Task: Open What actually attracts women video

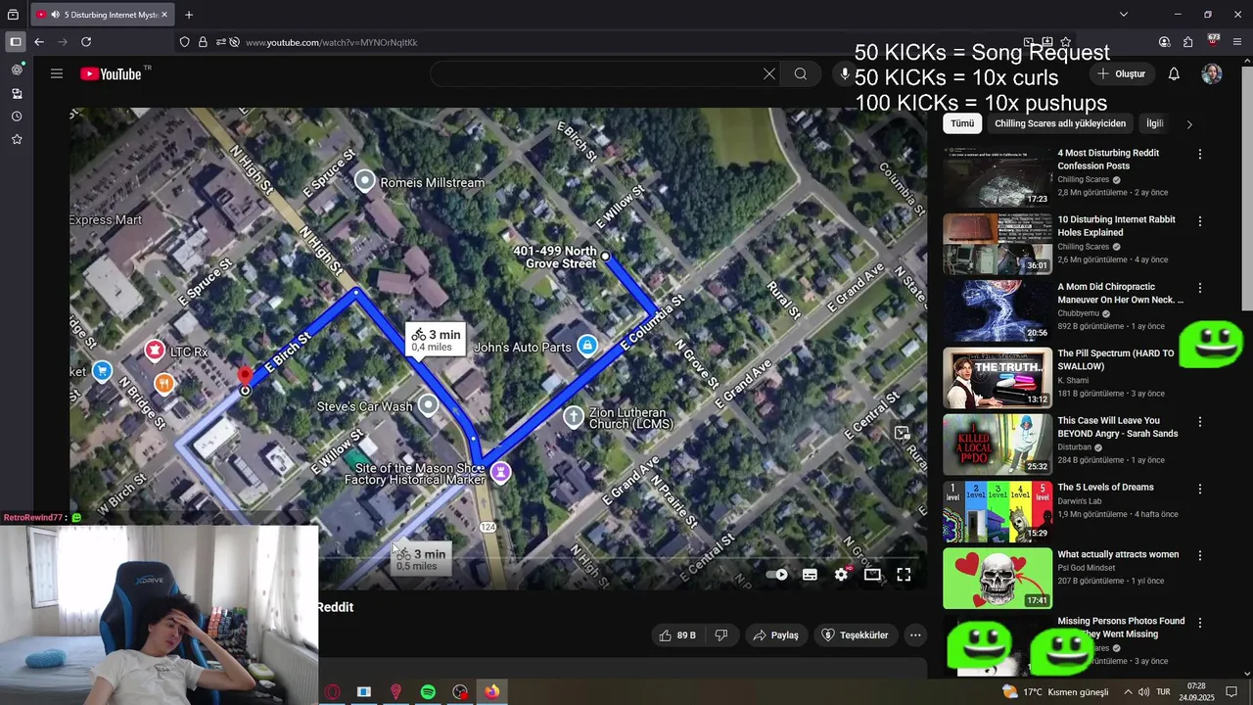Action: (1118, 554)
